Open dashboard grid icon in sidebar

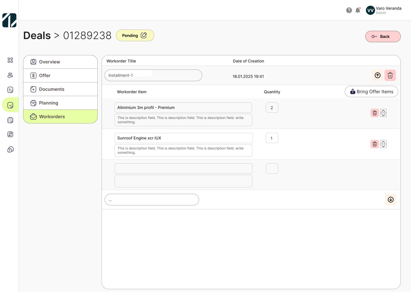click(10, 60)
